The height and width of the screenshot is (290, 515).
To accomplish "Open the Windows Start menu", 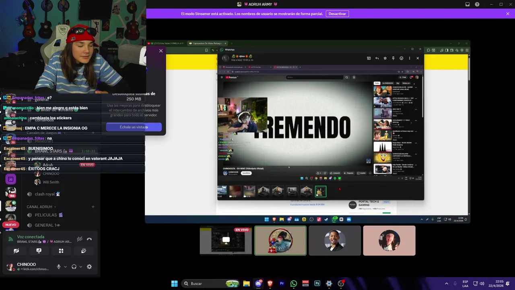I will point(174,284).
